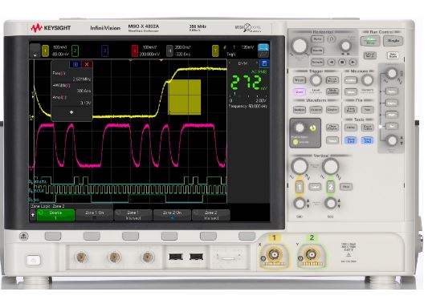Toggle the Zone 1 On softkey
This screenshot has height=304, width=432.
point(94,215)
